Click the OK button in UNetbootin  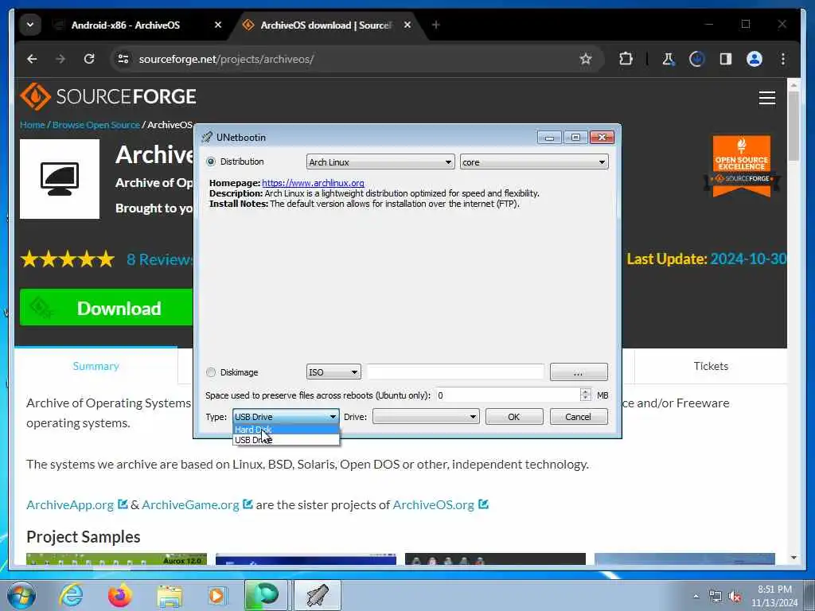pyautogui.click(x=514, y=417)
